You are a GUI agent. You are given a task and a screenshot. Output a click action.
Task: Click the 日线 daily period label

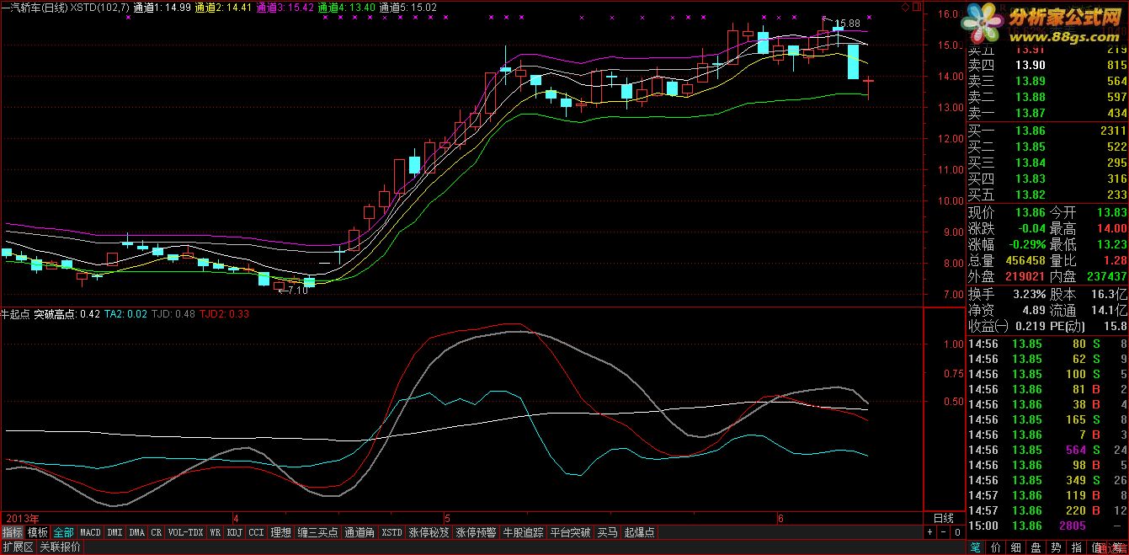(x=944, y=518)
